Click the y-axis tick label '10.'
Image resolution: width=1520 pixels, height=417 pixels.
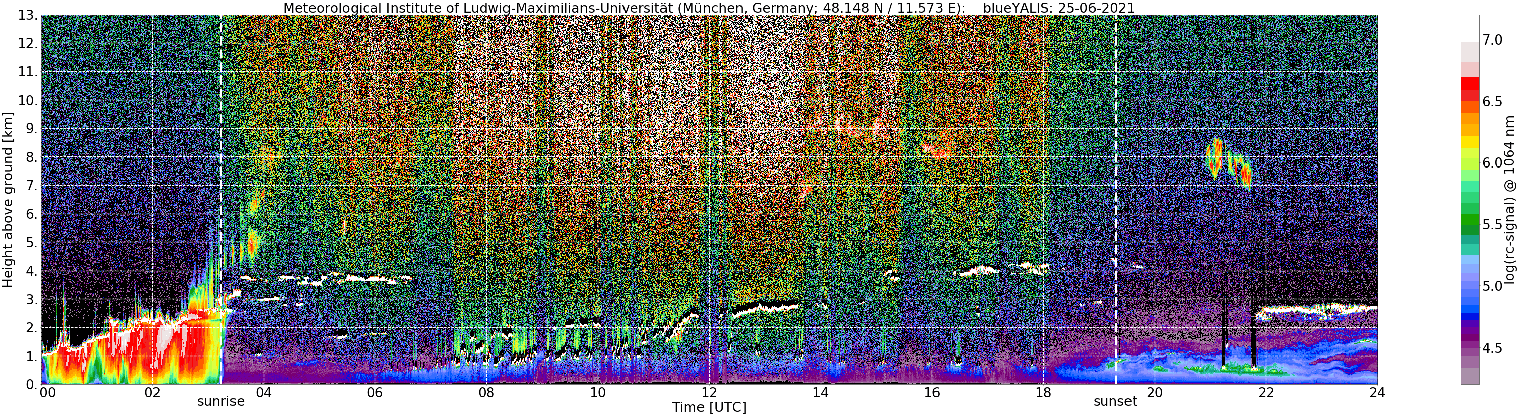coord(28,100)
